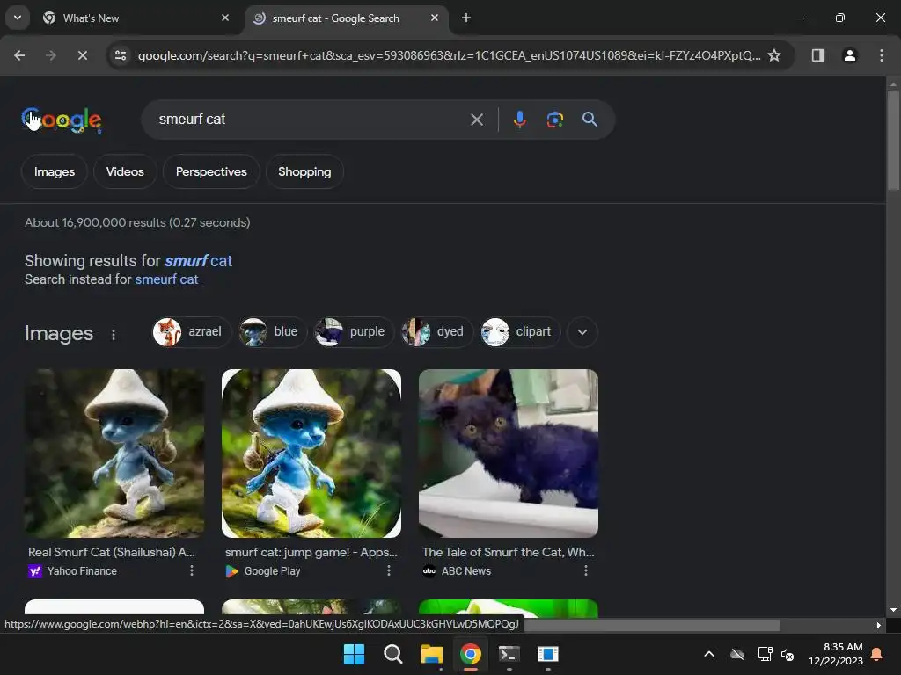The image size is (901, 675).
Task: Go to Google home via logo
Action: [x=62, y=120]
